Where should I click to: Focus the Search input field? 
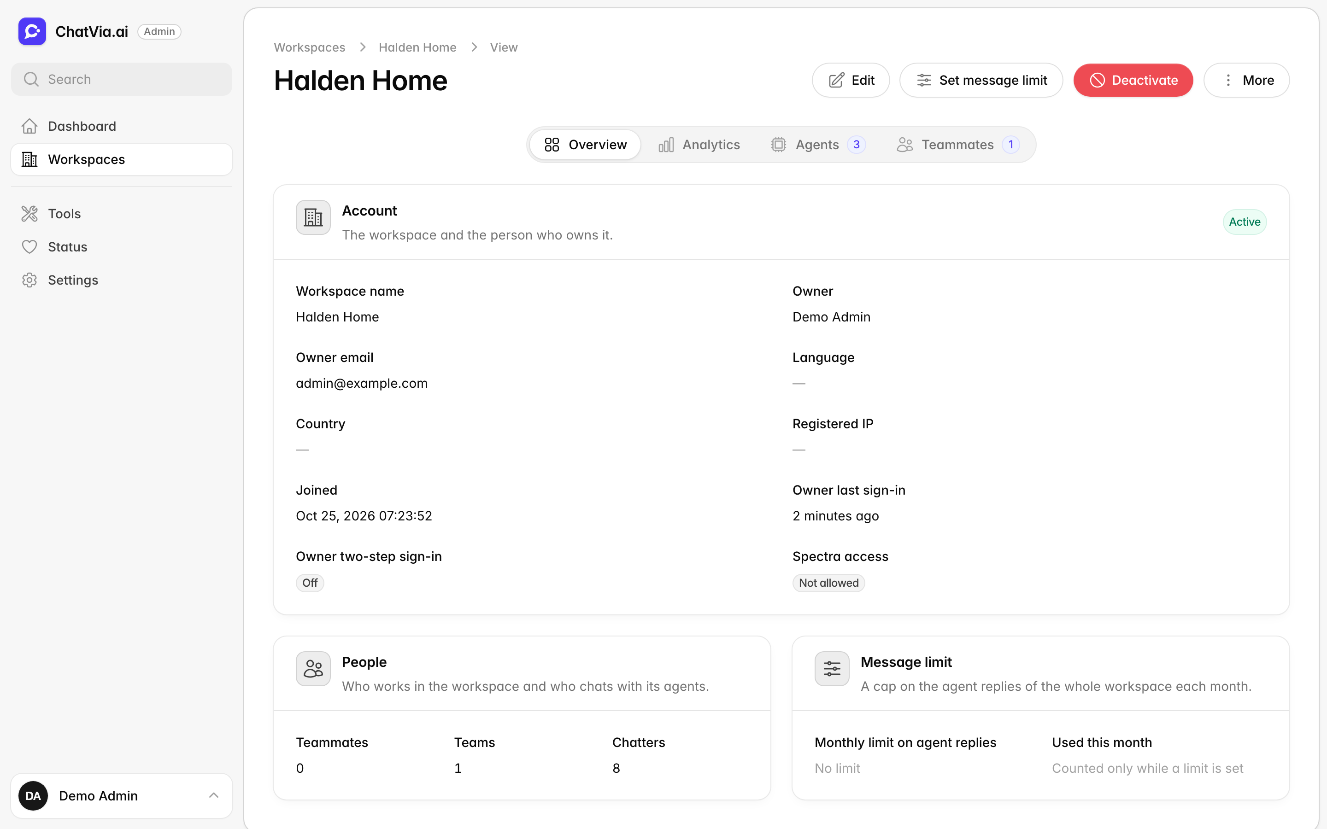(x=122, y=80)
